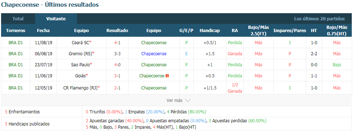This screenshot has height=134, width=355.
Task: Click the 4-0 result against Sao Paulo
Action: [x=117, y=65]
